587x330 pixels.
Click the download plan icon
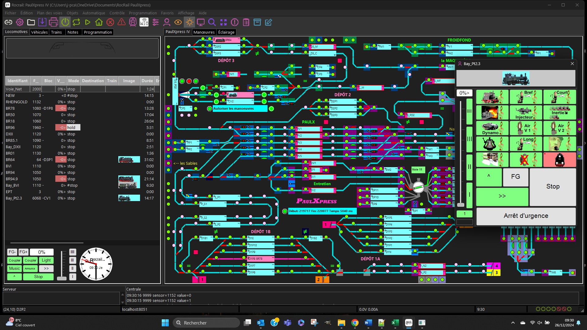click(42, 22)
